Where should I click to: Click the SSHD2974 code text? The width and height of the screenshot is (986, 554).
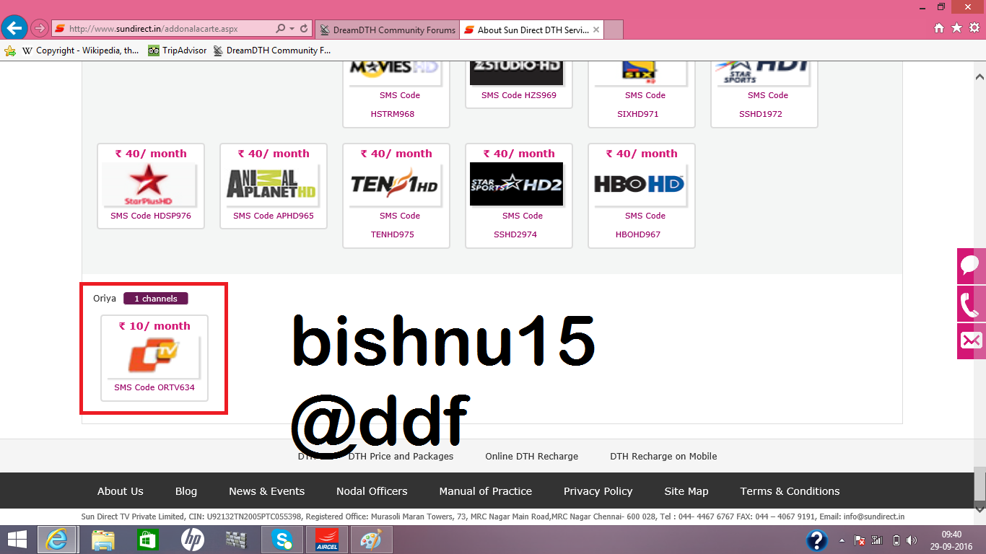pyautogui.click(x=515, y=234)
